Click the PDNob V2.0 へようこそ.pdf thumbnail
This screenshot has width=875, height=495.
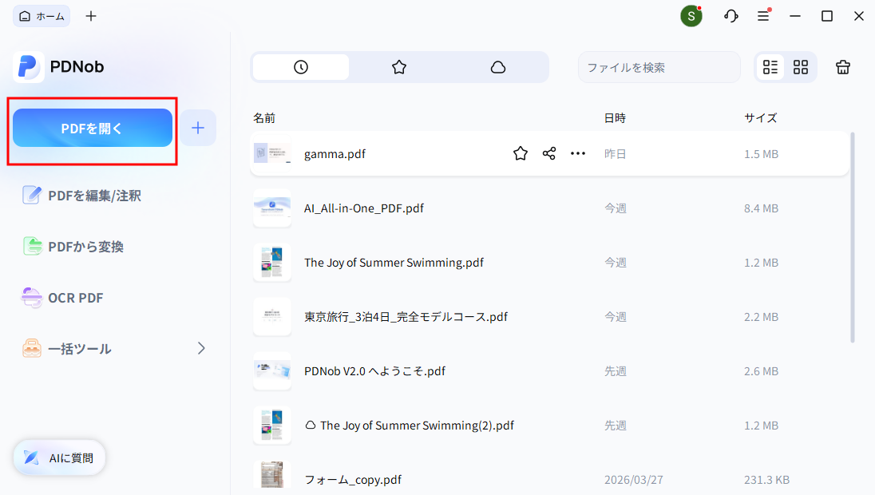click(272, 370)
